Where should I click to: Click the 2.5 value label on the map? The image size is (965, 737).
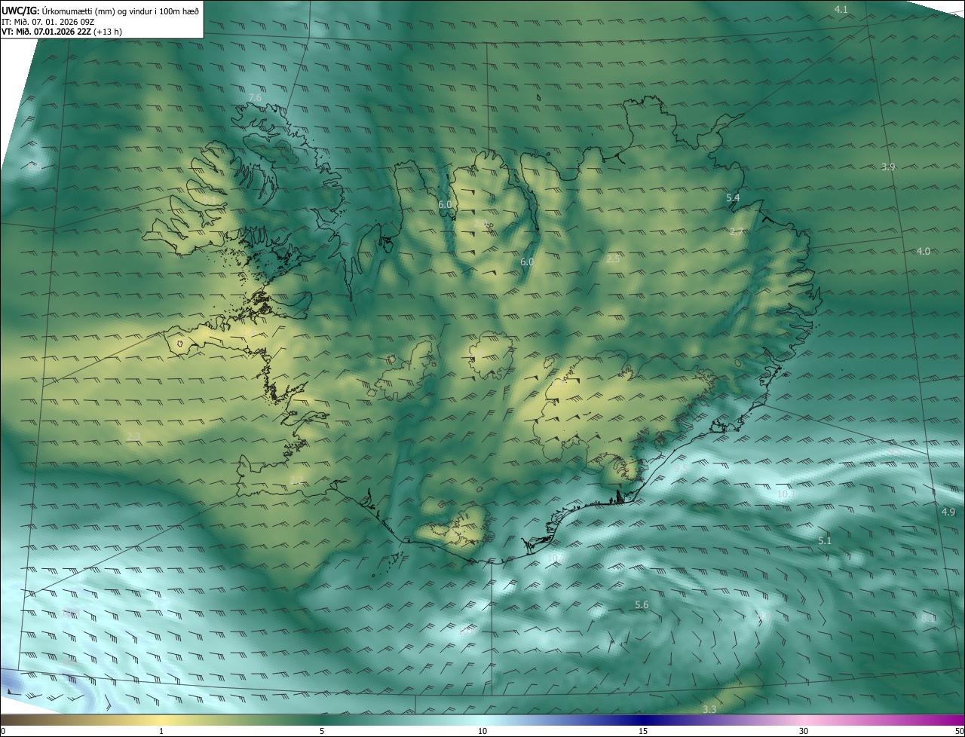point(613,258)
